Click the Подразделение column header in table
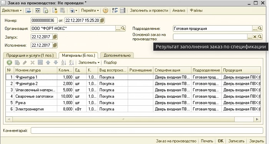269x144 pixels. tap(206, 70)
